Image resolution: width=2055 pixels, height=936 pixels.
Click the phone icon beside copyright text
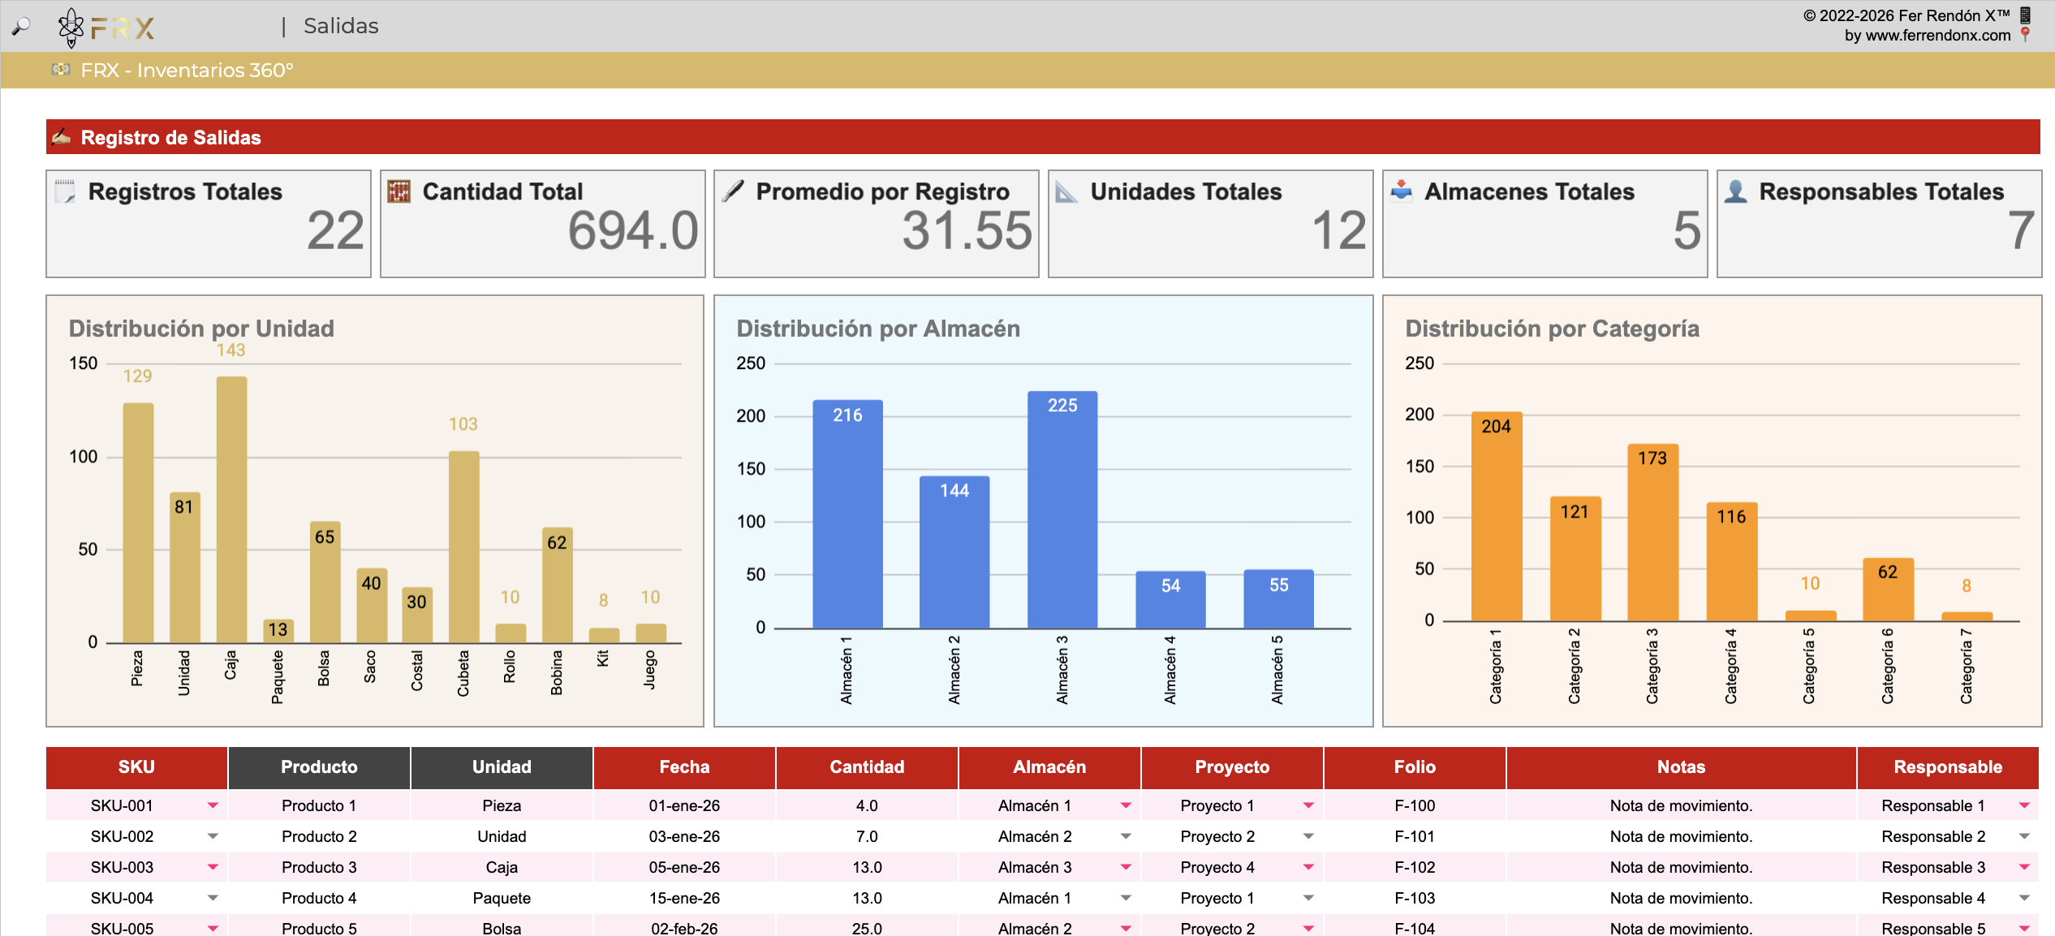point(2025,15)
